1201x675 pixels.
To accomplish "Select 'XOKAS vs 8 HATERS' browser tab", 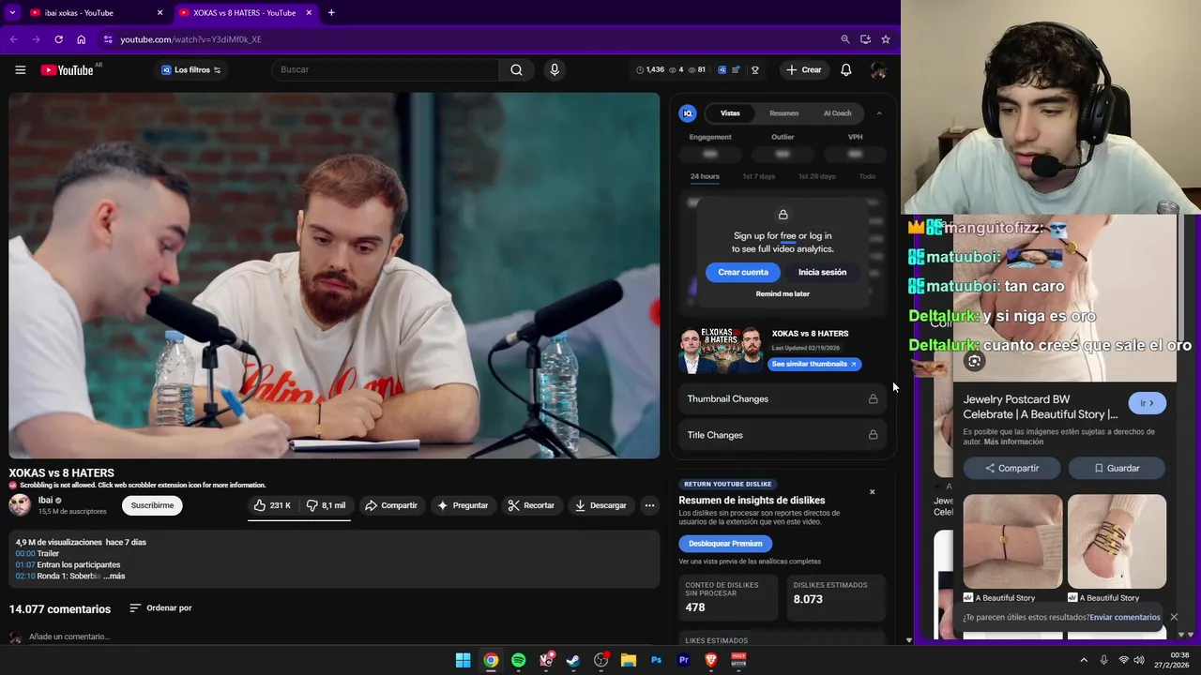I will (x=244, y=12).
